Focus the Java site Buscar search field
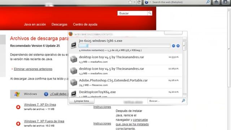Viewport: 231px width, 130px height. 132,13
